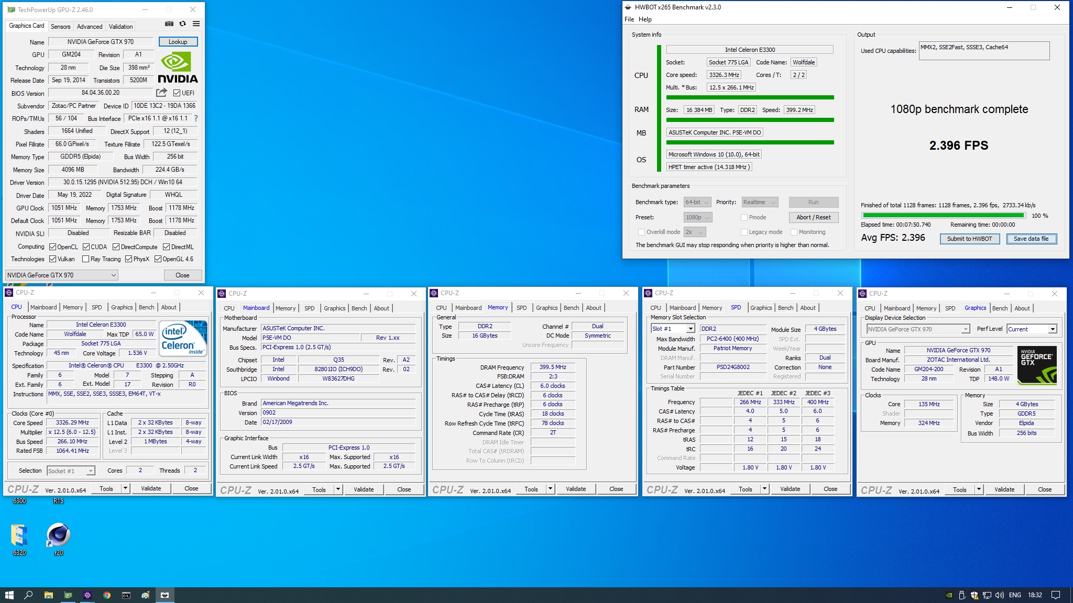Open File Explorer from the taskbar
Image resolution: width=1073 pixels, height=603 pixels.
(x=48, y=595)
